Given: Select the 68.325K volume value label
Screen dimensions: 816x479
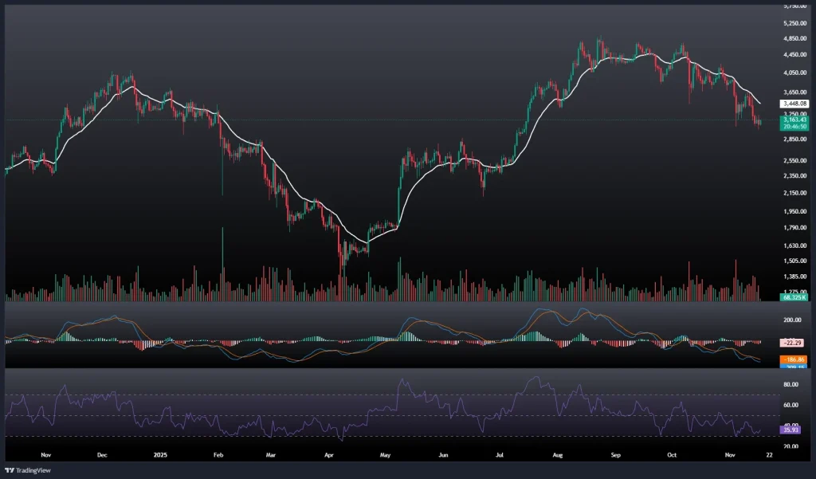Looking at the screenshot, I should (x=794, y=297).
